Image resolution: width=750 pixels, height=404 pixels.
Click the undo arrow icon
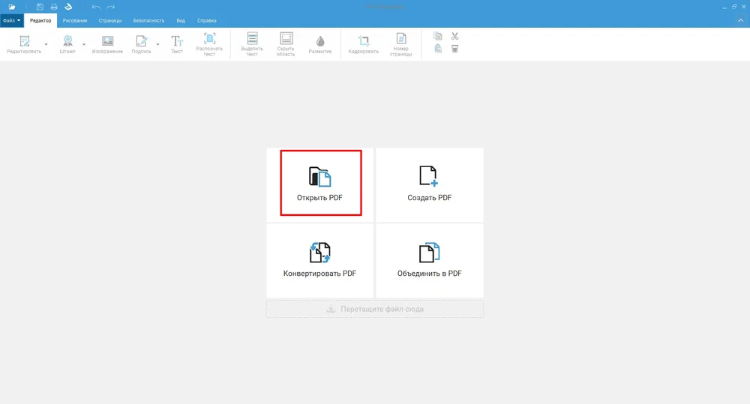pyautogui.click(x=96, y=7)
